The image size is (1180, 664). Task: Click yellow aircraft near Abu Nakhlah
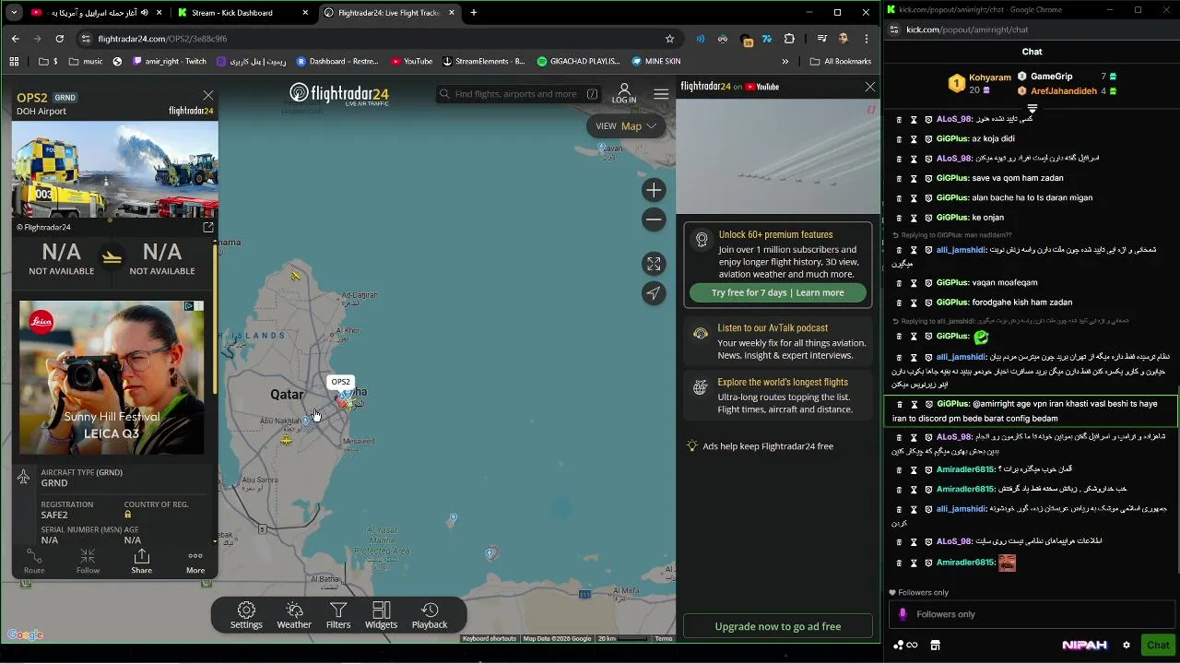[287, 440]
